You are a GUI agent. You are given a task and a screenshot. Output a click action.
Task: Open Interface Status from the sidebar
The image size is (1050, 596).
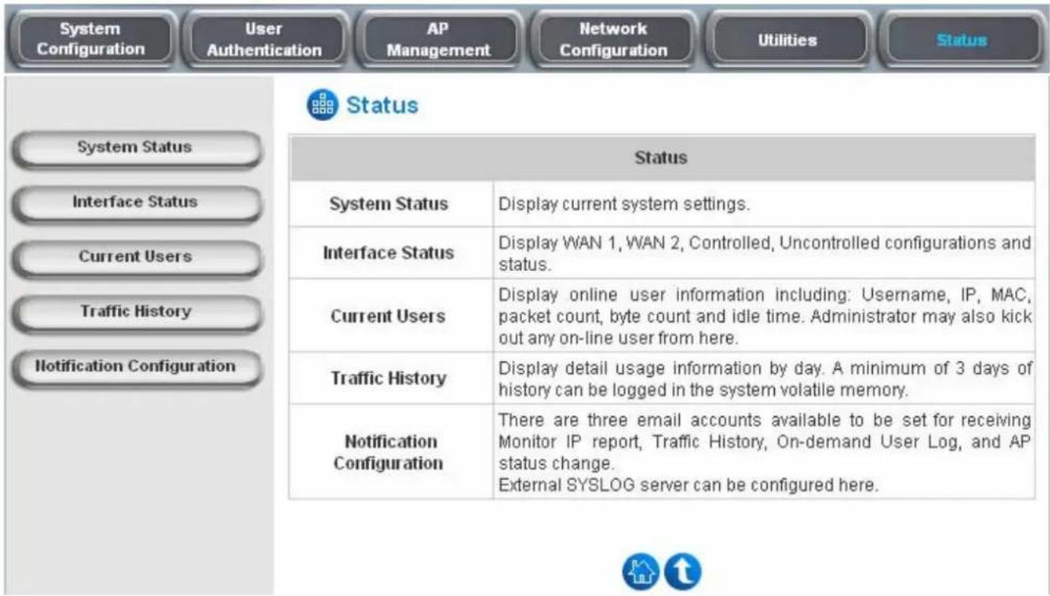click(x=135, y=202)
